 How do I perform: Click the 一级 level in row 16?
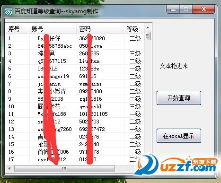pyautogui.click(x=135, y=152)
